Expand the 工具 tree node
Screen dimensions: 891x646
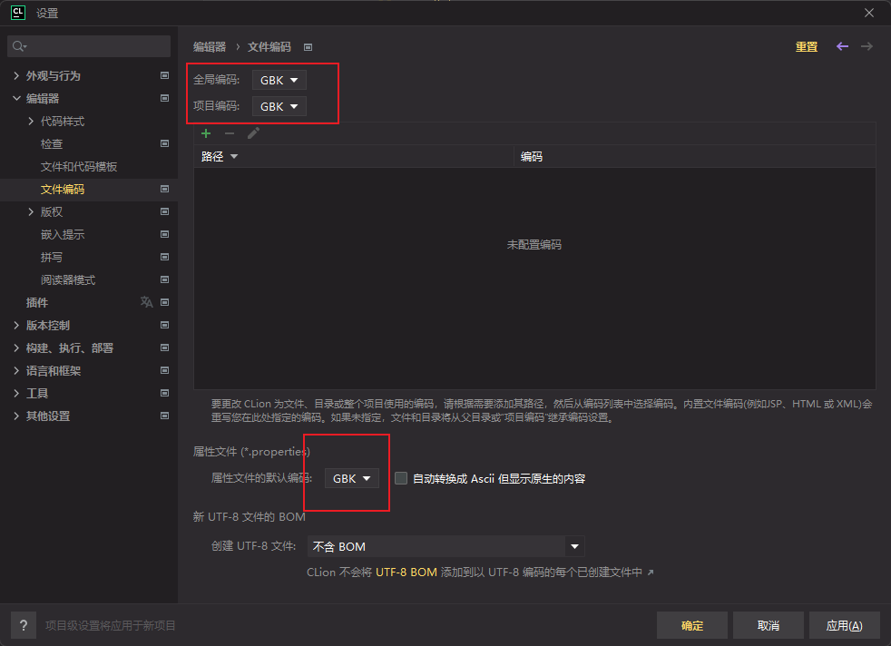(x=16, y=394)
